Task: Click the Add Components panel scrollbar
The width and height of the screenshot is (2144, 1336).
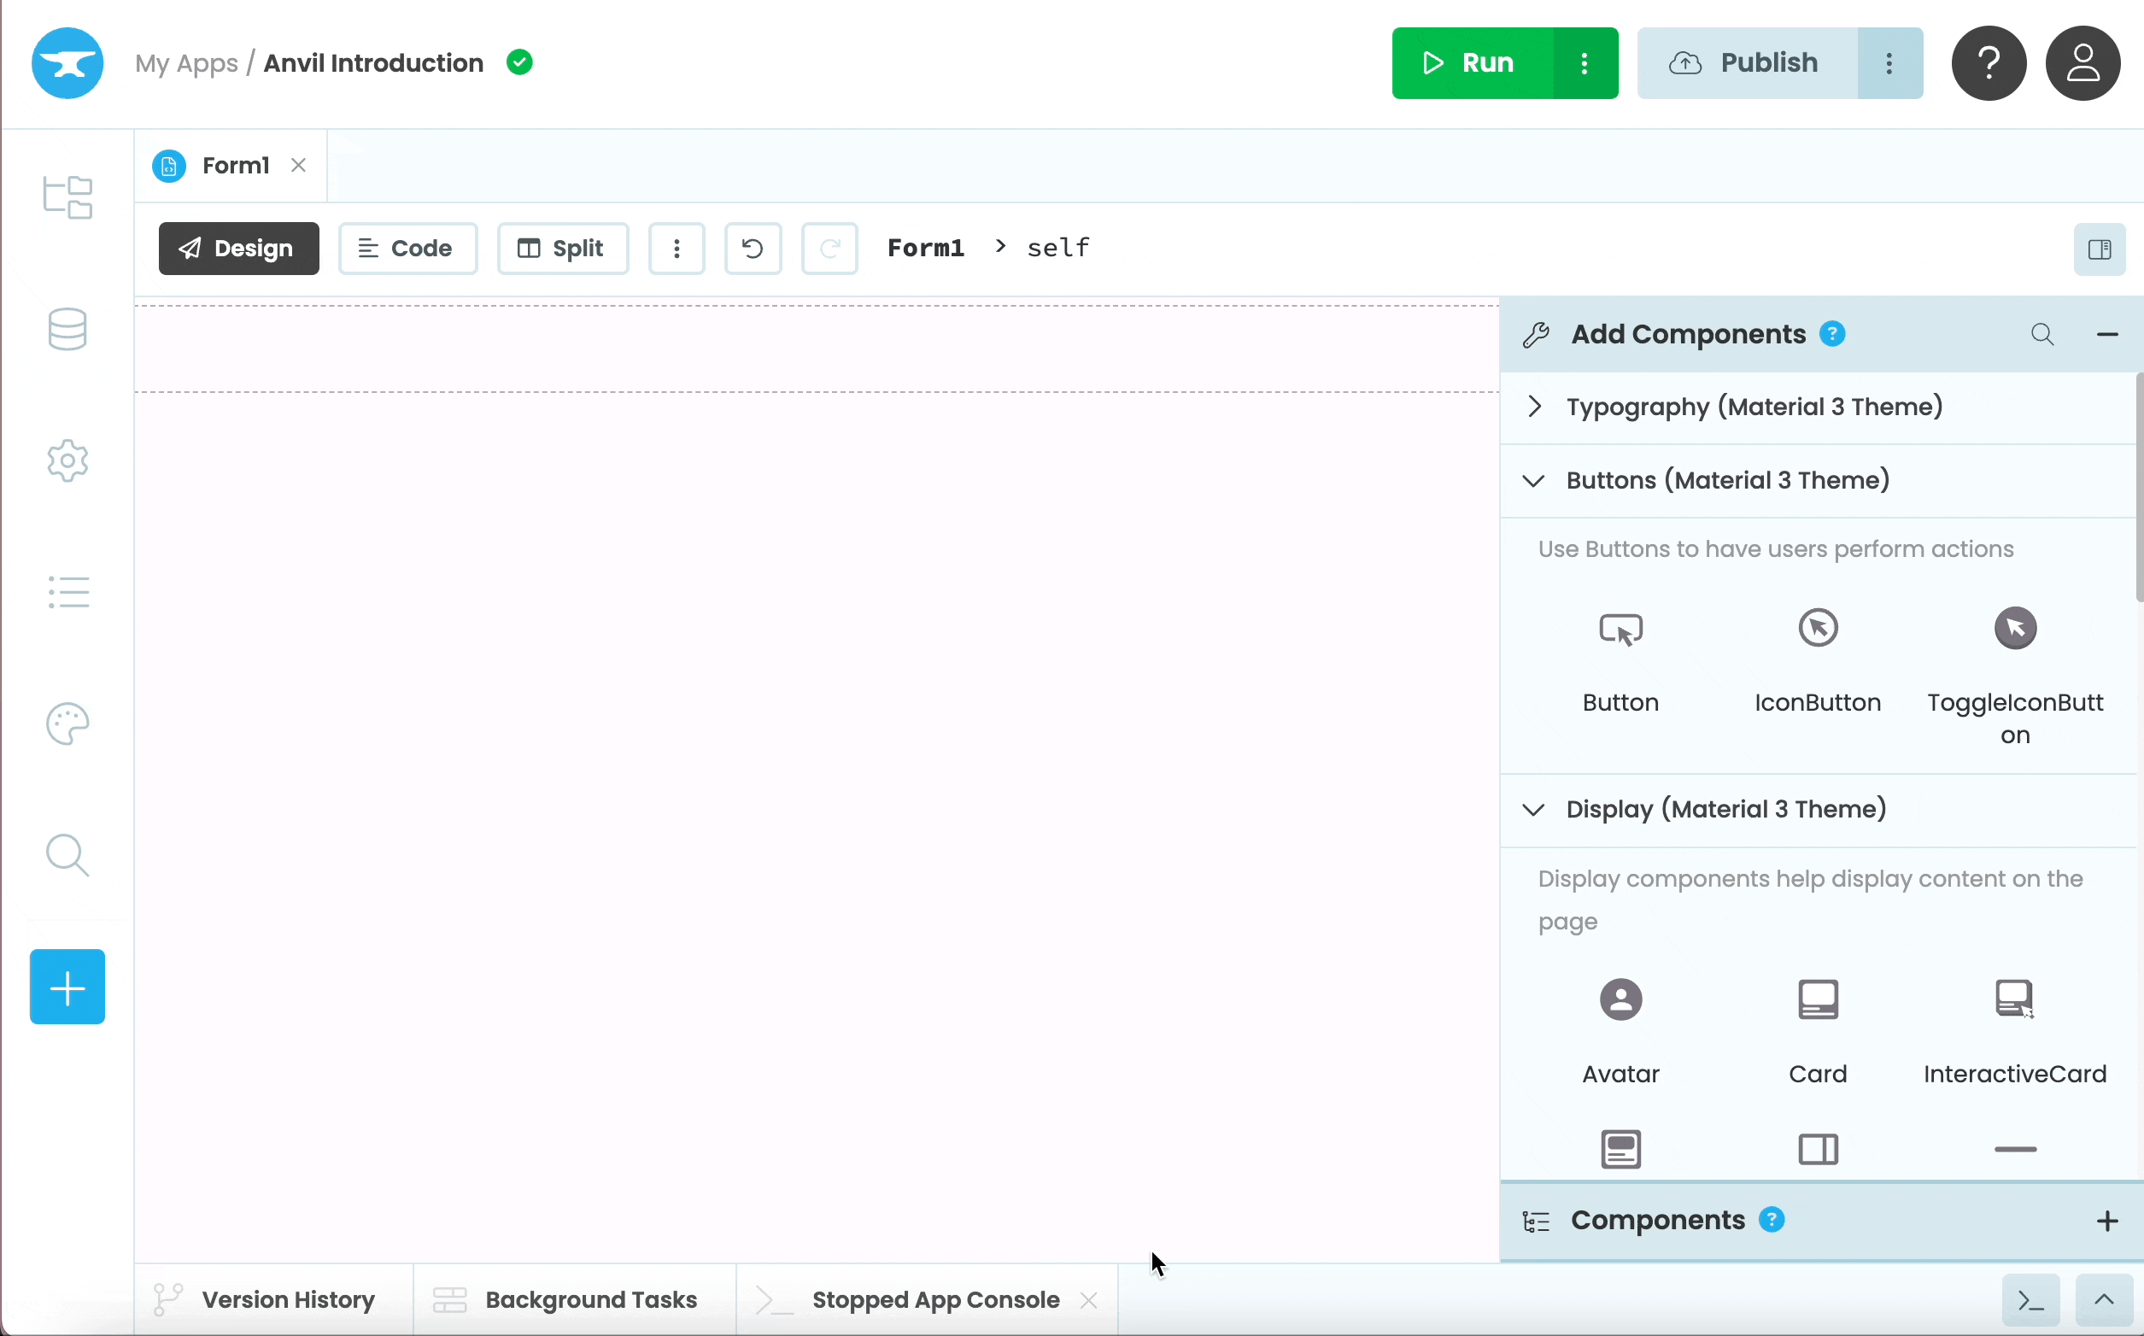Action: (2140, 488)
